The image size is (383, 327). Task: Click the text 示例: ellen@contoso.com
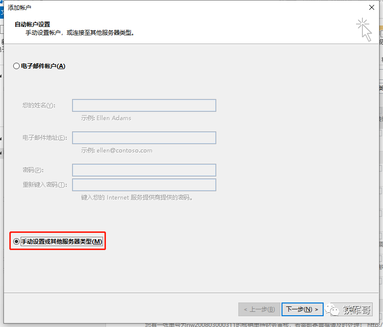click(117, 151)
